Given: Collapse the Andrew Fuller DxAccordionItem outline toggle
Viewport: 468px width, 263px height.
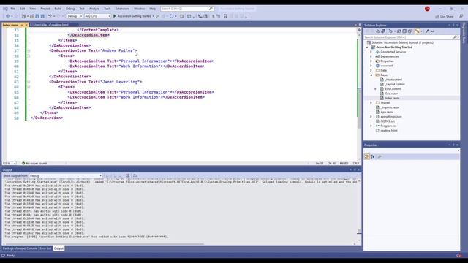Looking at the screenshot, I should pyautogui.click(x=29, y=50).
